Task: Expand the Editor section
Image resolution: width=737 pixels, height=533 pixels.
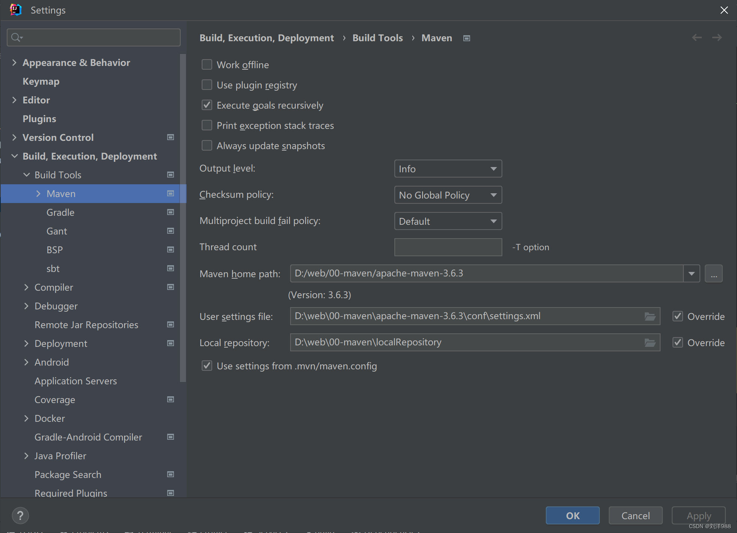Action: point(14,100)
